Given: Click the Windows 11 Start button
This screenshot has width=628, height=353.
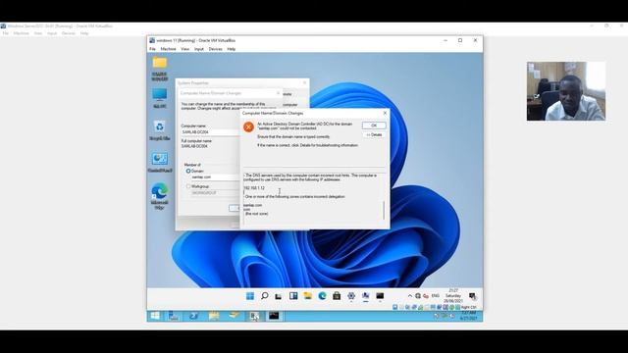Looking at the screenshot, I should pos(250,296).
